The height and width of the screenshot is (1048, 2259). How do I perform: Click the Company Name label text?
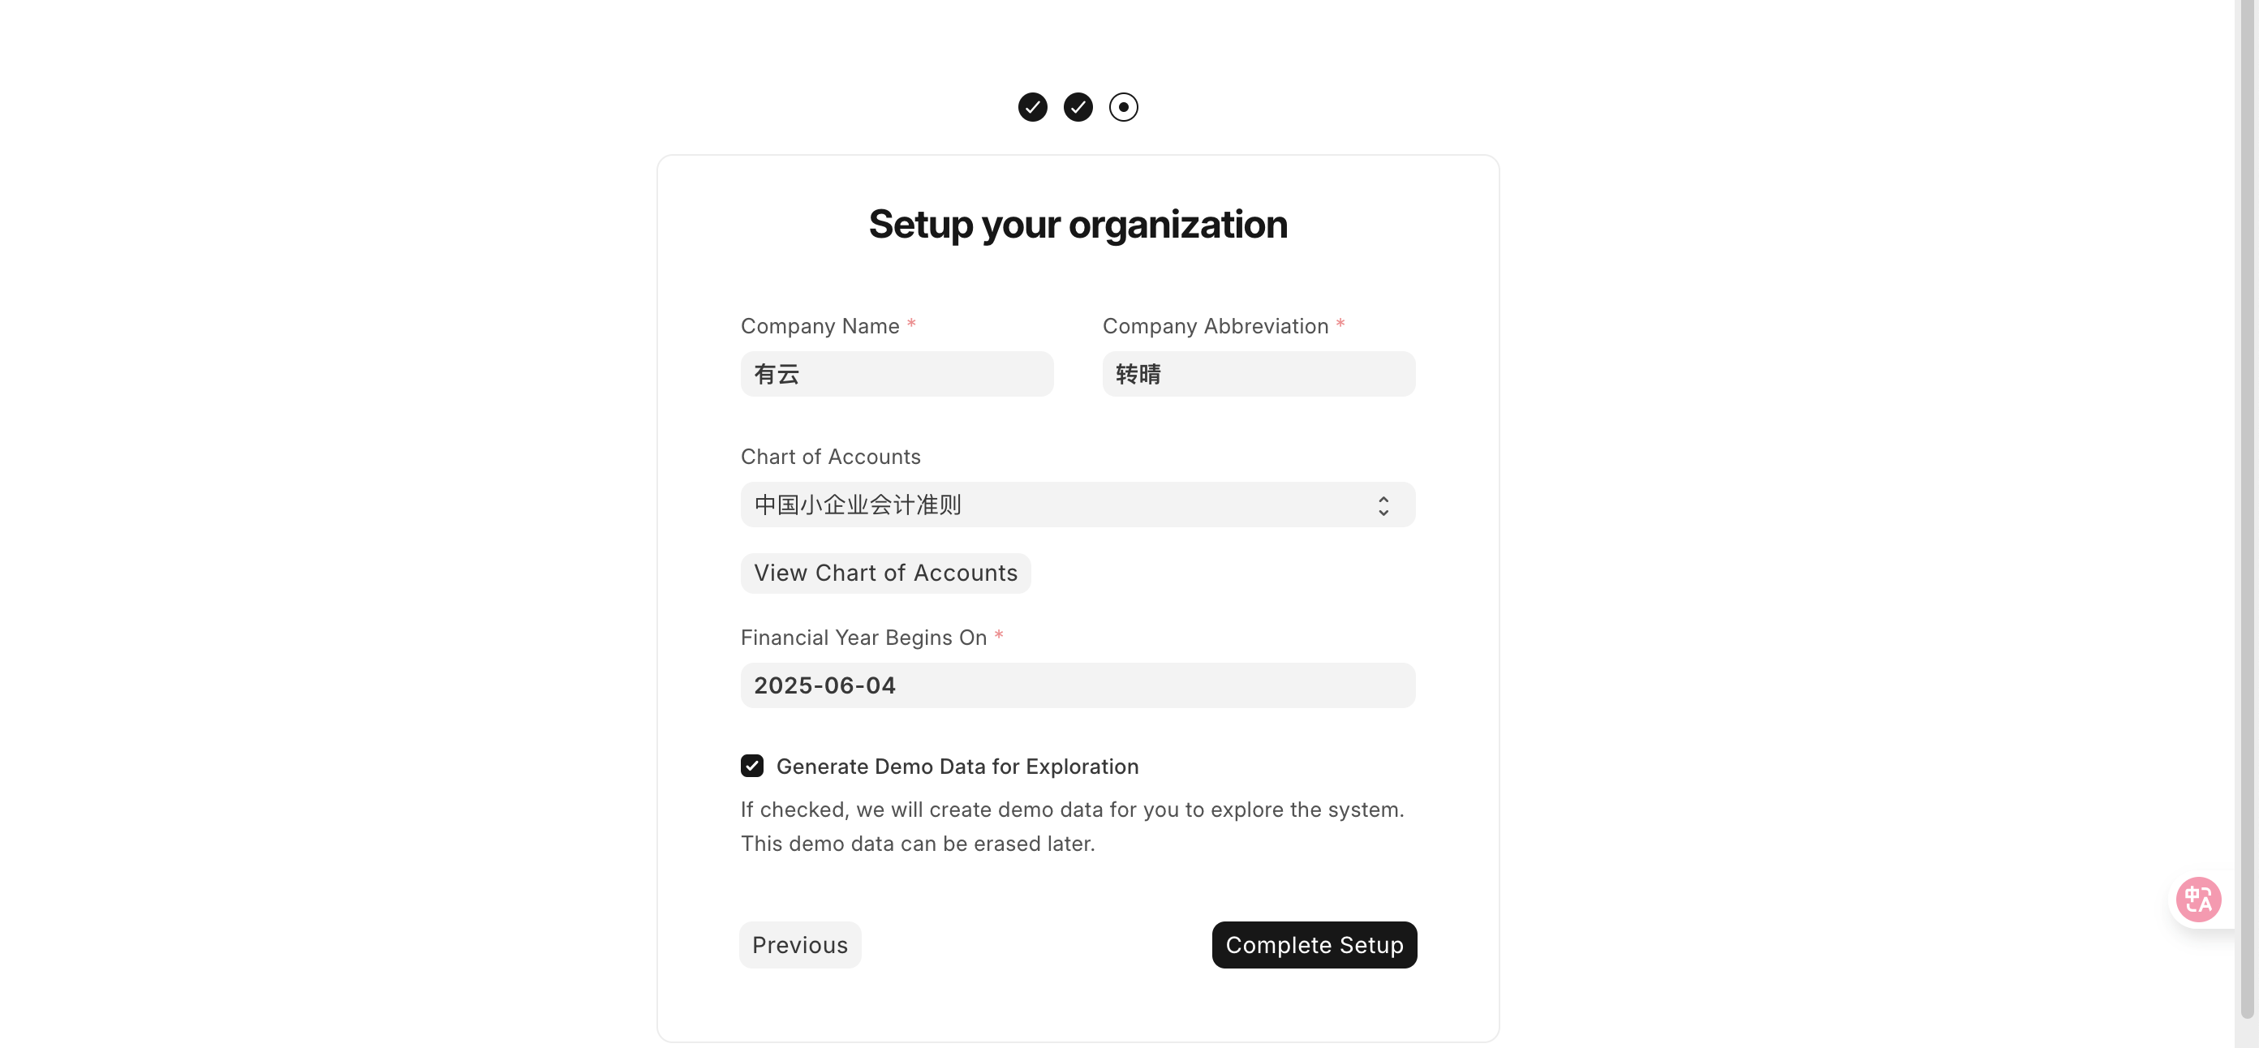point(820,326)
